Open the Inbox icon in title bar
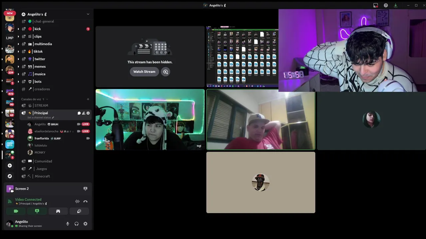Image resolution: width=426 pixels, height=239 pixels. click(x=375, y=5)
